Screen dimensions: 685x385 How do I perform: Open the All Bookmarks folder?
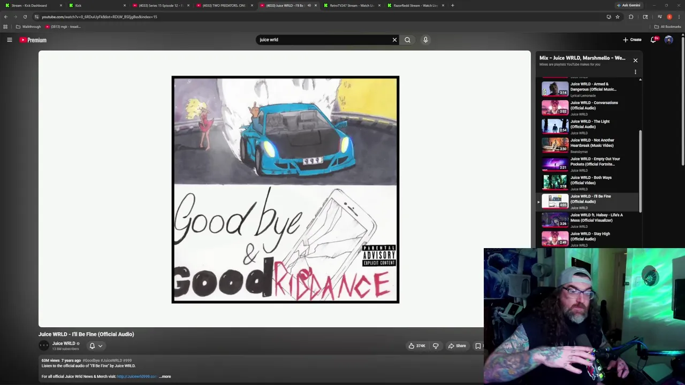click(668, 27)
